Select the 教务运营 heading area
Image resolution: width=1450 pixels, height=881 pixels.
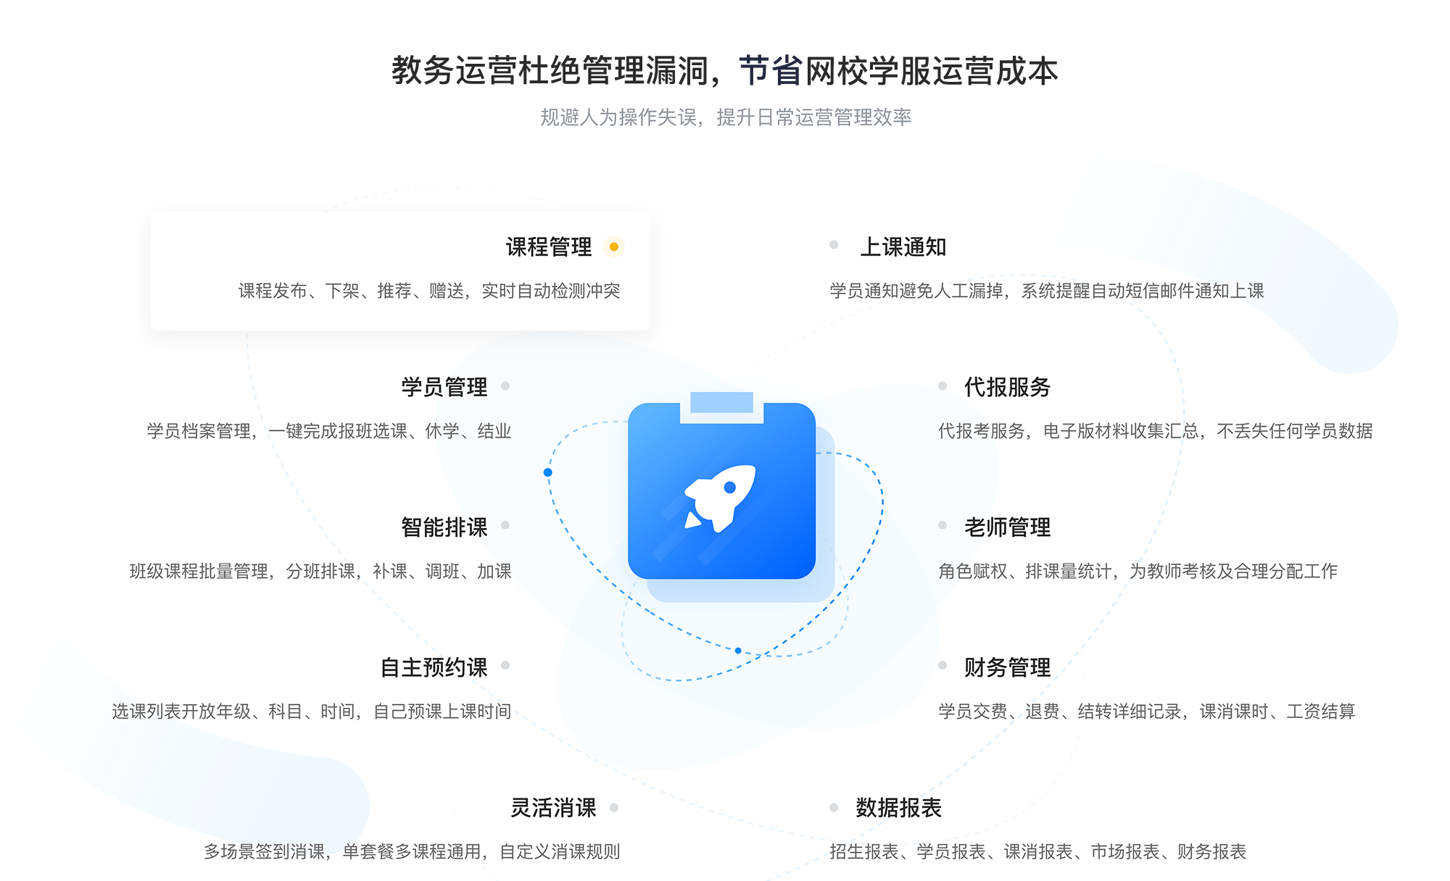pyautogui.click(x=725, y=57)
